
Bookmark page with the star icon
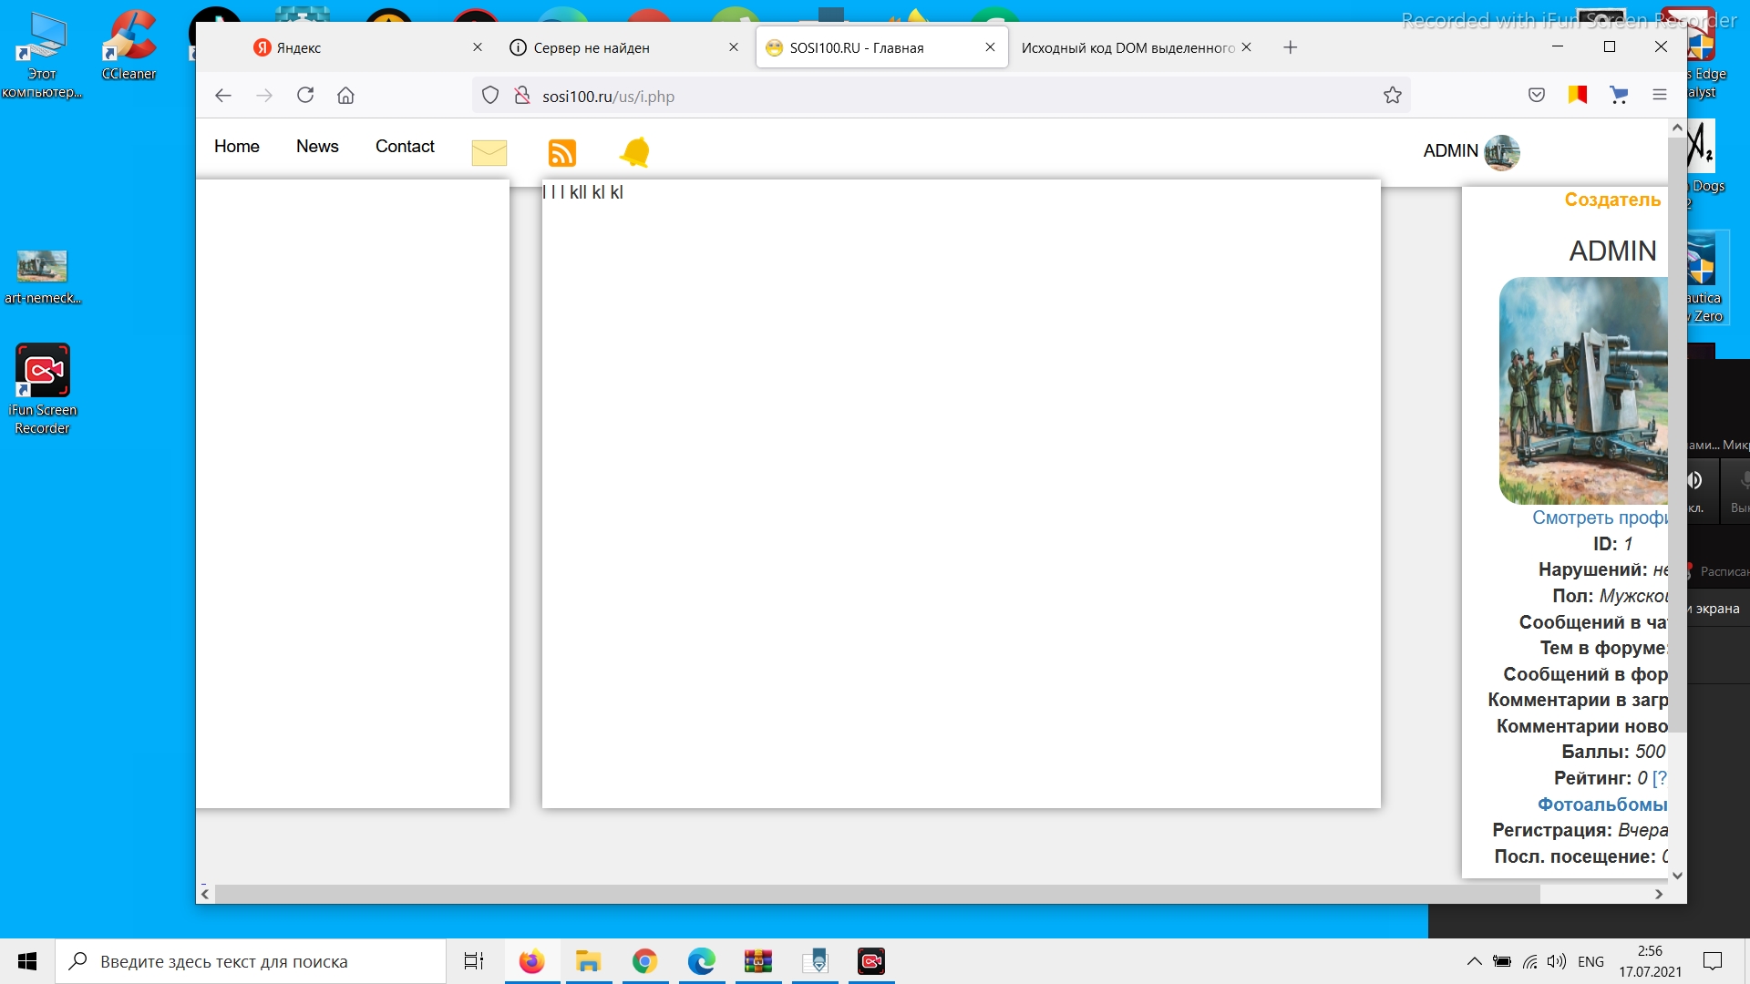[1392, 96]
